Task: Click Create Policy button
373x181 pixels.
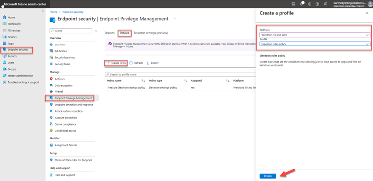Action: [x=117, y=63]
